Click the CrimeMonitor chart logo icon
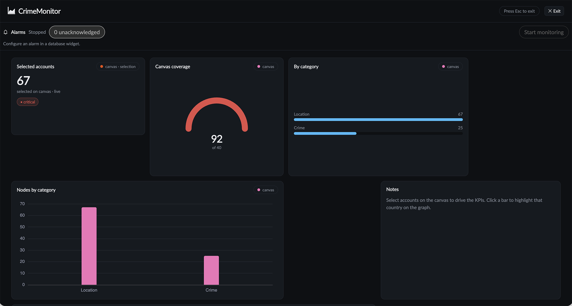 11,11
